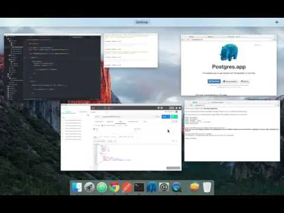The width and height of the screenshot is (284, 213).
Task: Open the red Postman icon in dock
Action: [127, 187]
